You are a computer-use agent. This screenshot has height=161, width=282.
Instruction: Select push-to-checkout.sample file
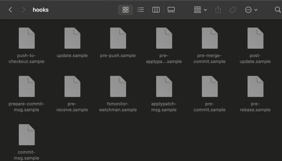(x=27, y=38)
